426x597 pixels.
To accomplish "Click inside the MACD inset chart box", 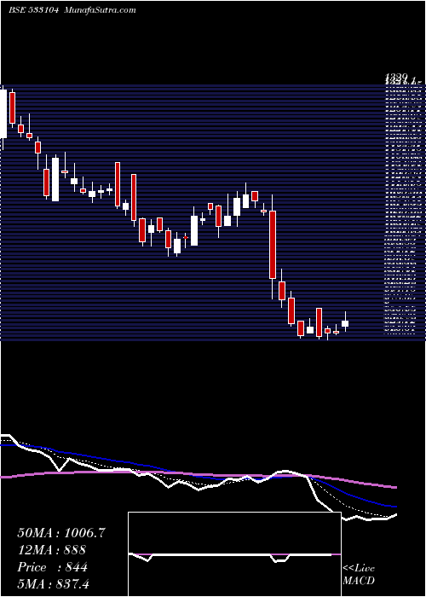I will (234, 554).
